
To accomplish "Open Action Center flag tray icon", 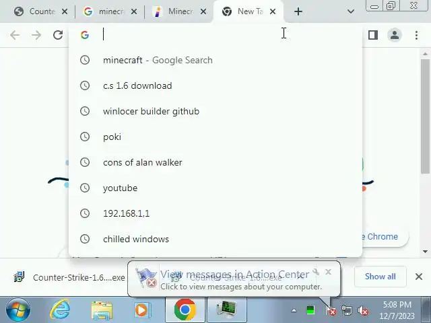I will click(x=331, y=310).
